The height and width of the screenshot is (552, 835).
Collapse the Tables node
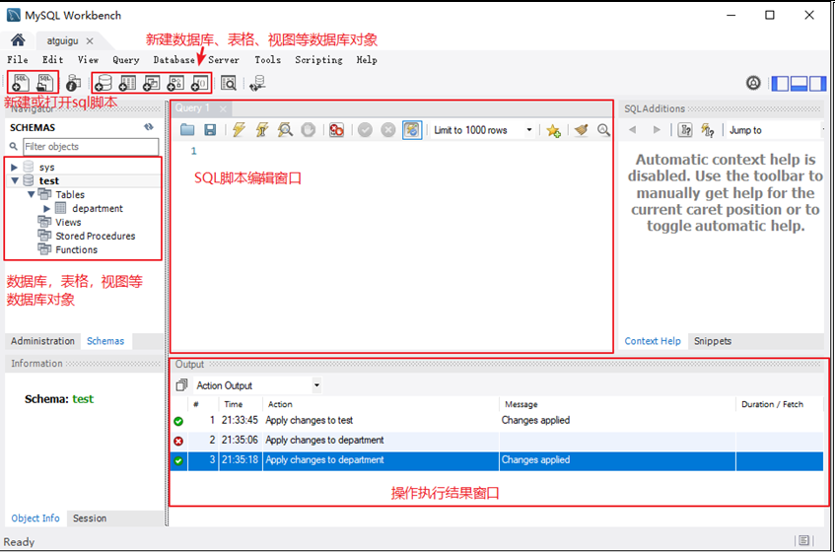(32, 195)
